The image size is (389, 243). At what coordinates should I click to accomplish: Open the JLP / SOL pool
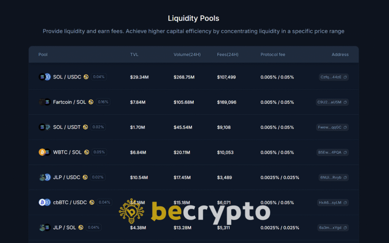(x=64, y=227)
